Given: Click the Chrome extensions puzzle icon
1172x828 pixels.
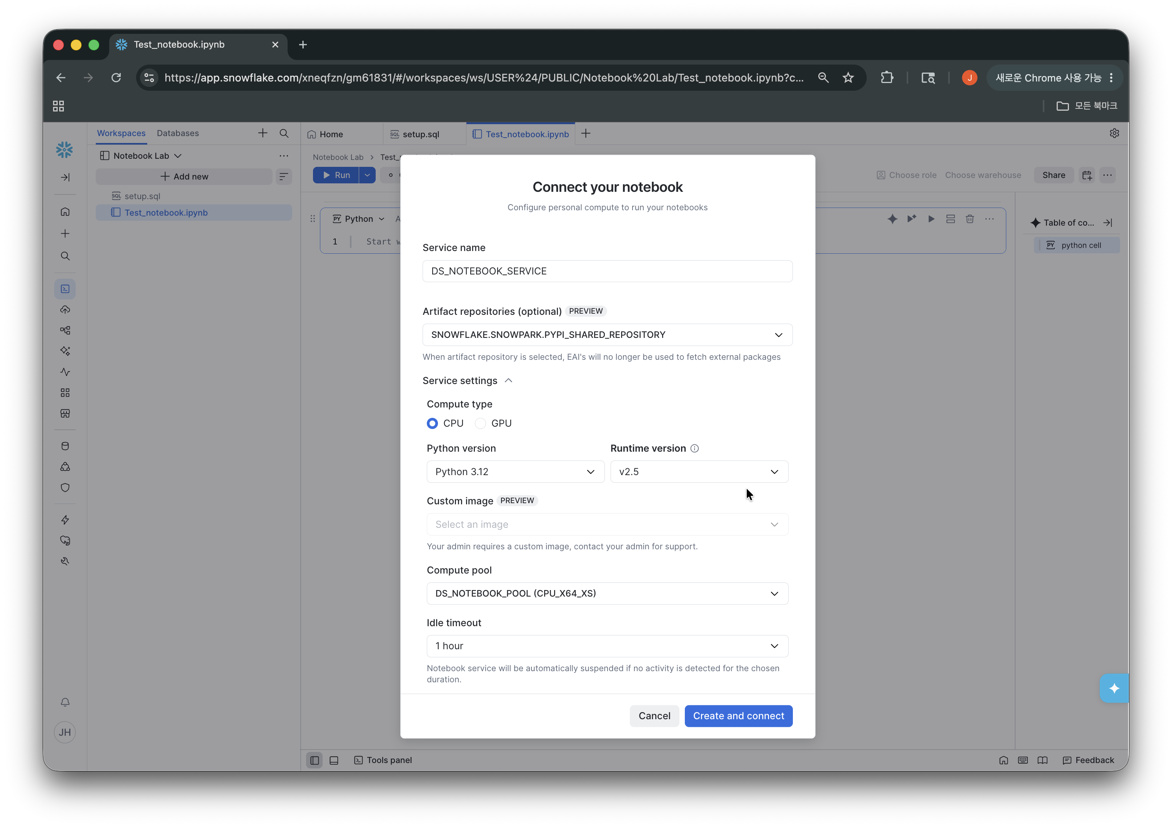Looking at the screenshot, I should (887, 78).
